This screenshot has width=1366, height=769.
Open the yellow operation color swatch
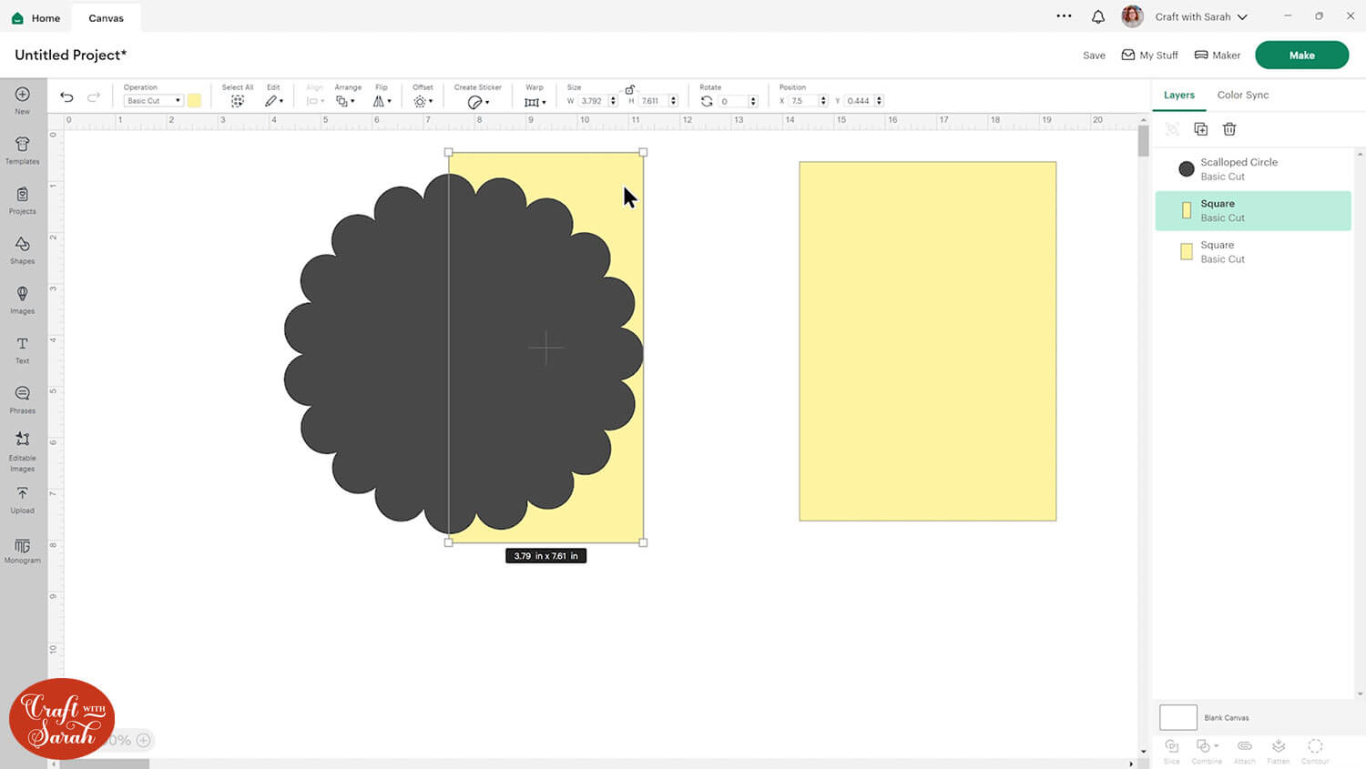click(194, 101)
